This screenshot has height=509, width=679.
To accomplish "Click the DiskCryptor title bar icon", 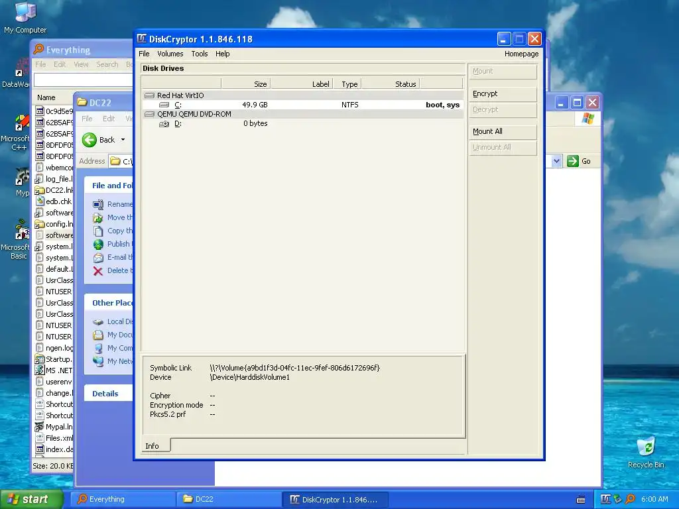I will tap(142, 39).
